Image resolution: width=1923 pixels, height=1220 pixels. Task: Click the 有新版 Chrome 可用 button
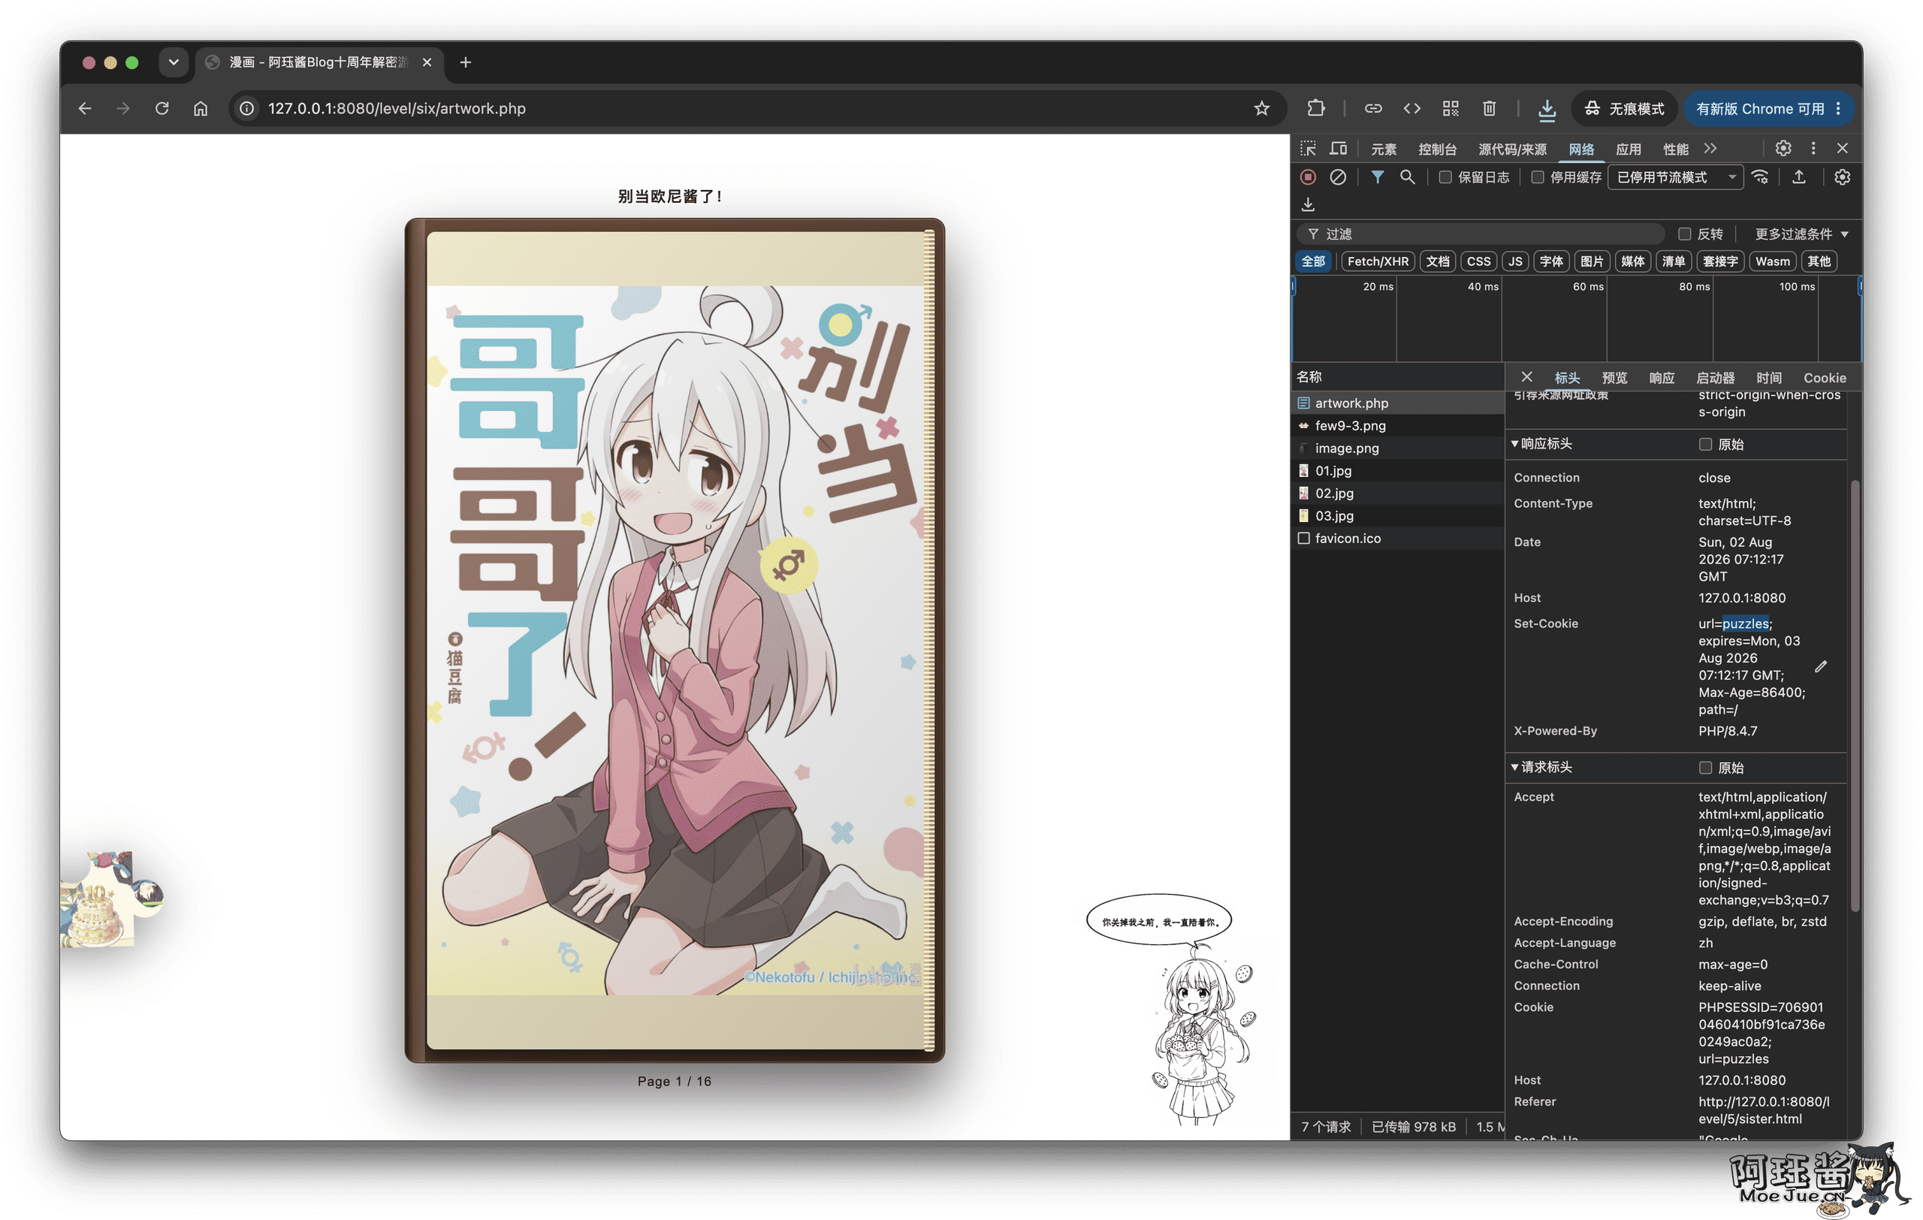click(1768, 109)
